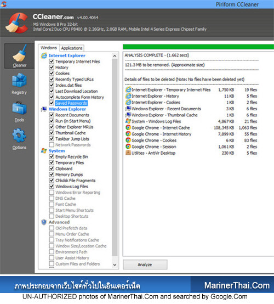Click the green analysis progress bar

coord(198,47)
